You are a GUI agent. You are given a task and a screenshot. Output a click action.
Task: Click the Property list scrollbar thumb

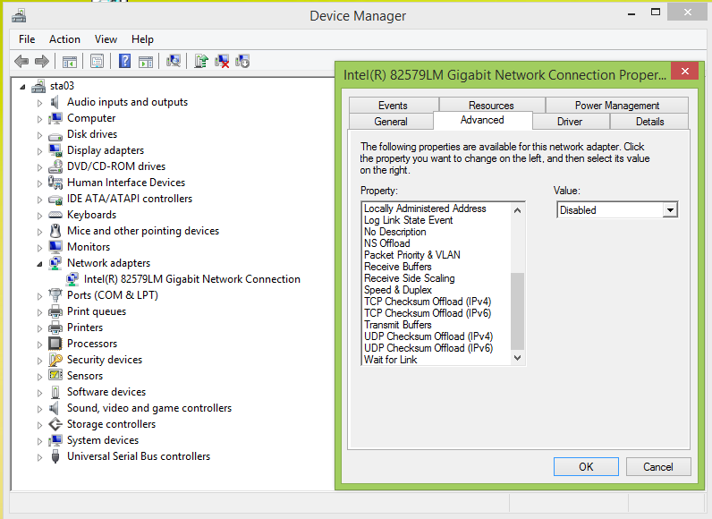517,311
